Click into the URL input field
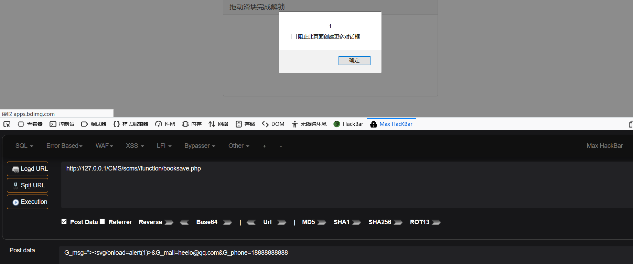Image resolution: width=633 pixels, height=264 pixels. 347,185
